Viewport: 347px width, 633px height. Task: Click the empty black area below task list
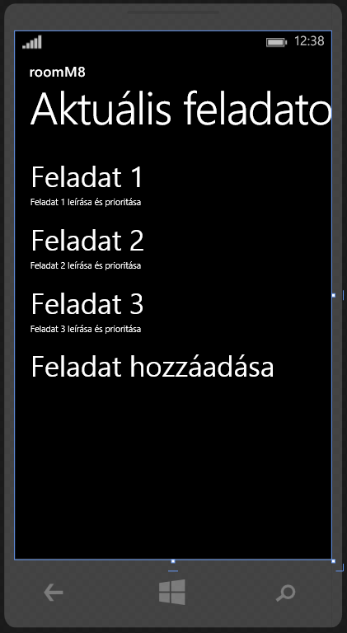point(173,468)
